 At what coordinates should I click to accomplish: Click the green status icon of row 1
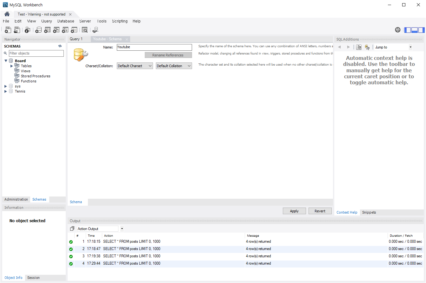coord(71,242)
